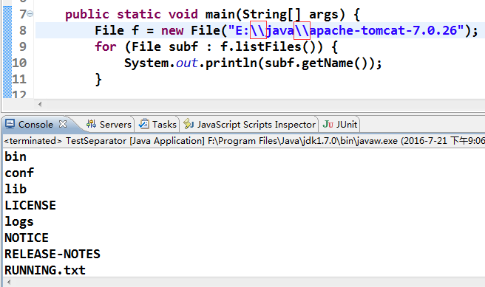Image resolution: width=485 pixels, height=287 pixels.
Task: Click line number 11 in gutter
Action: tap(19, 79)
